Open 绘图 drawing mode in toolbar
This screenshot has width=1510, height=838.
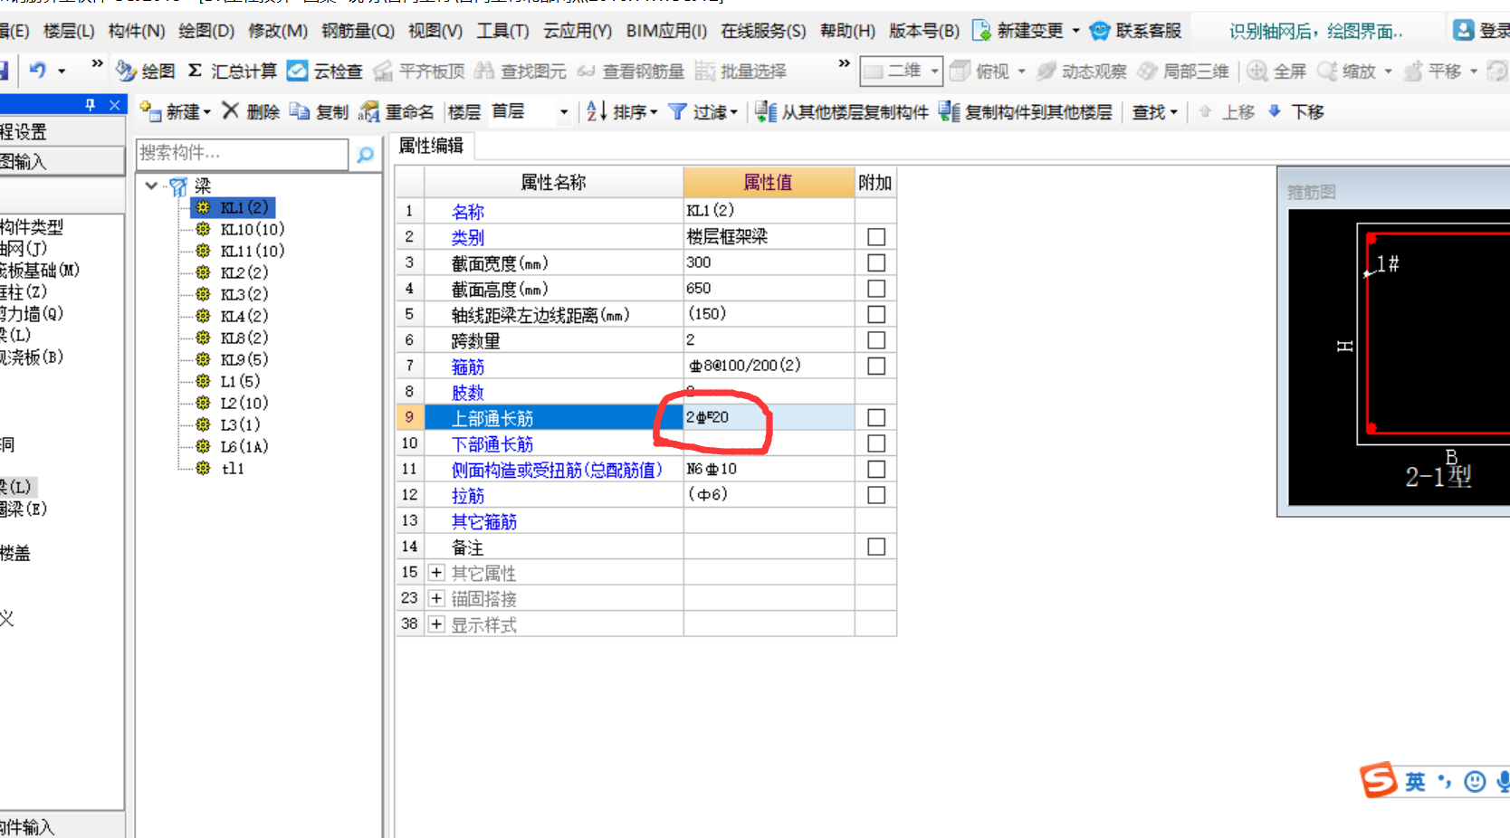(x=147, y=71)
